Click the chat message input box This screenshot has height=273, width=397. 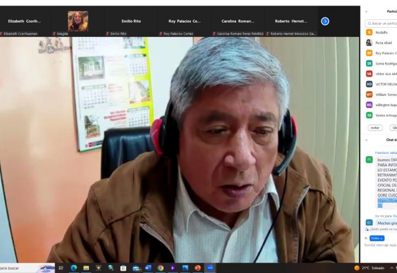pyautogui.click(x=380, y=245)
